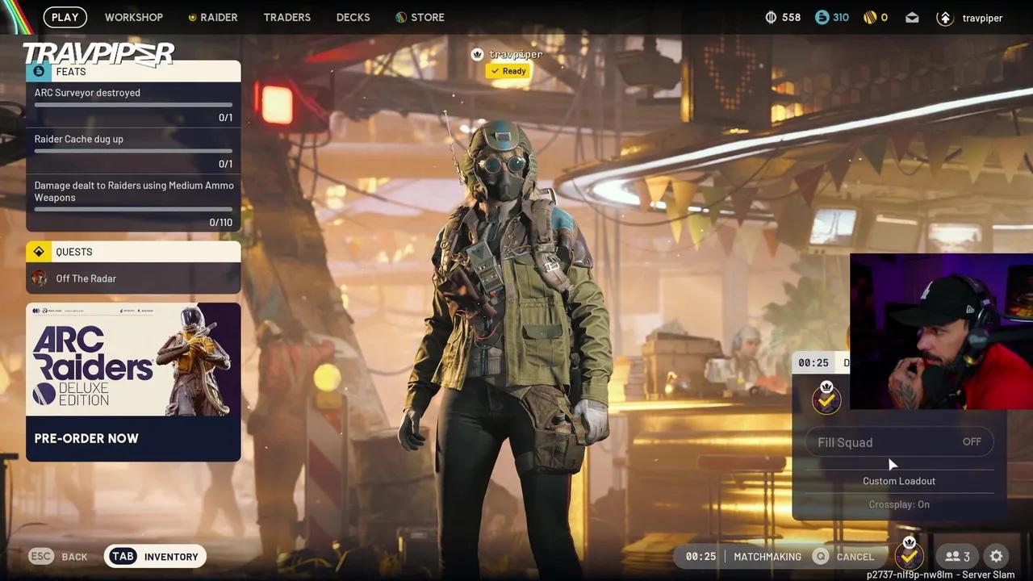1033x581 pixels.
Task: Open the mail inbox icon
Action: 912,17
